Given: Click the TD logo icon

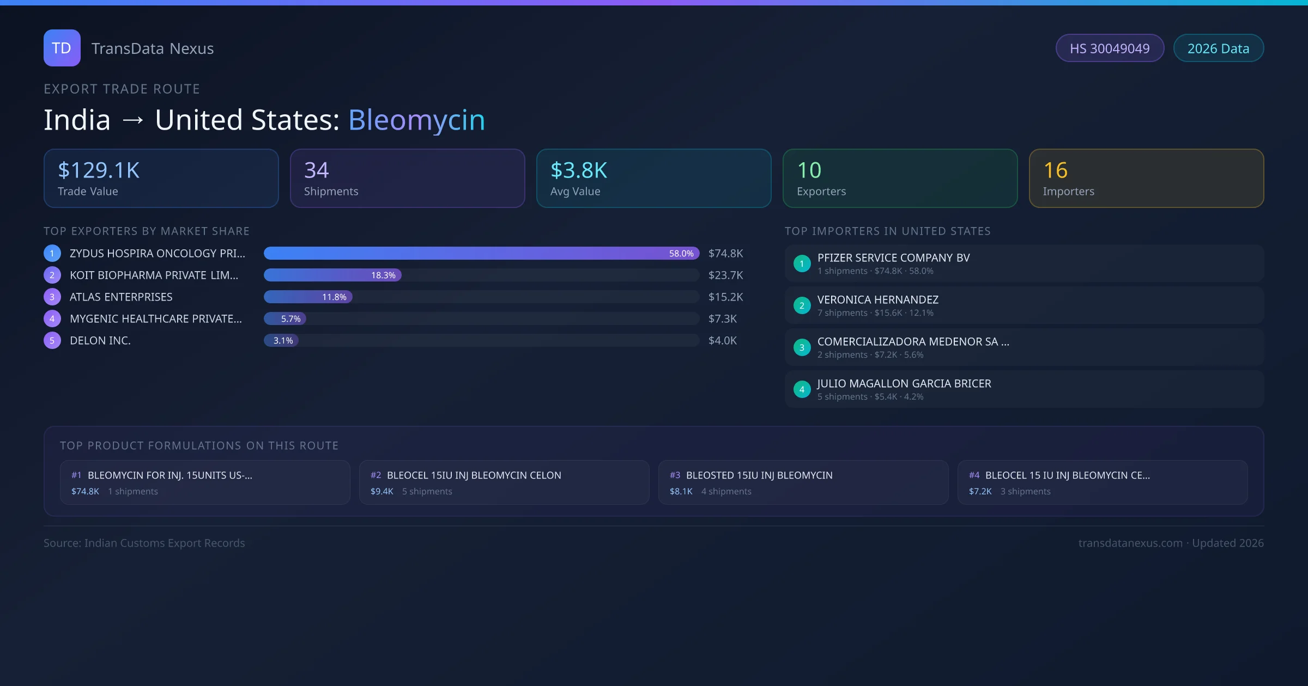Looking at the screenshot, I should tap(62, 48).
